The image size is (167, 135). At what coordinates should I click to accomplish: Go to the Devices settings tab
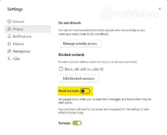coord(18,44)
